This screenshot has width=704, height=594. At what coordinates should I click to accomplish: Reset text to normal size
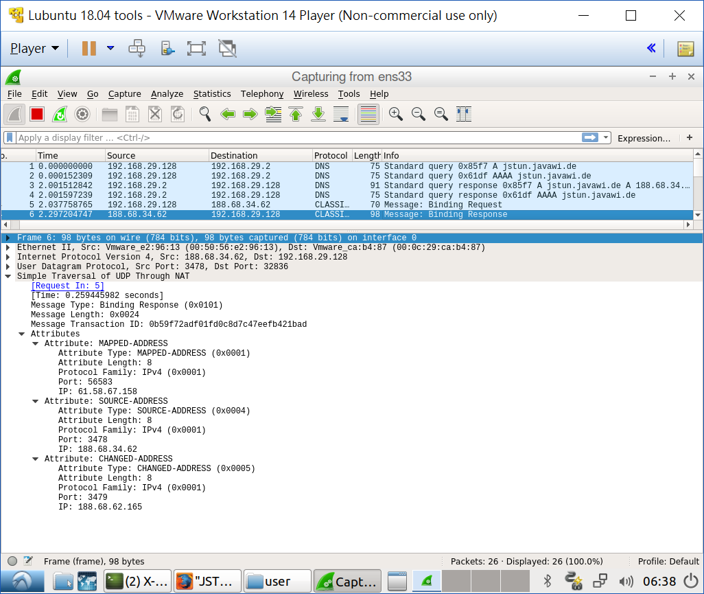[x=441, y=114]
